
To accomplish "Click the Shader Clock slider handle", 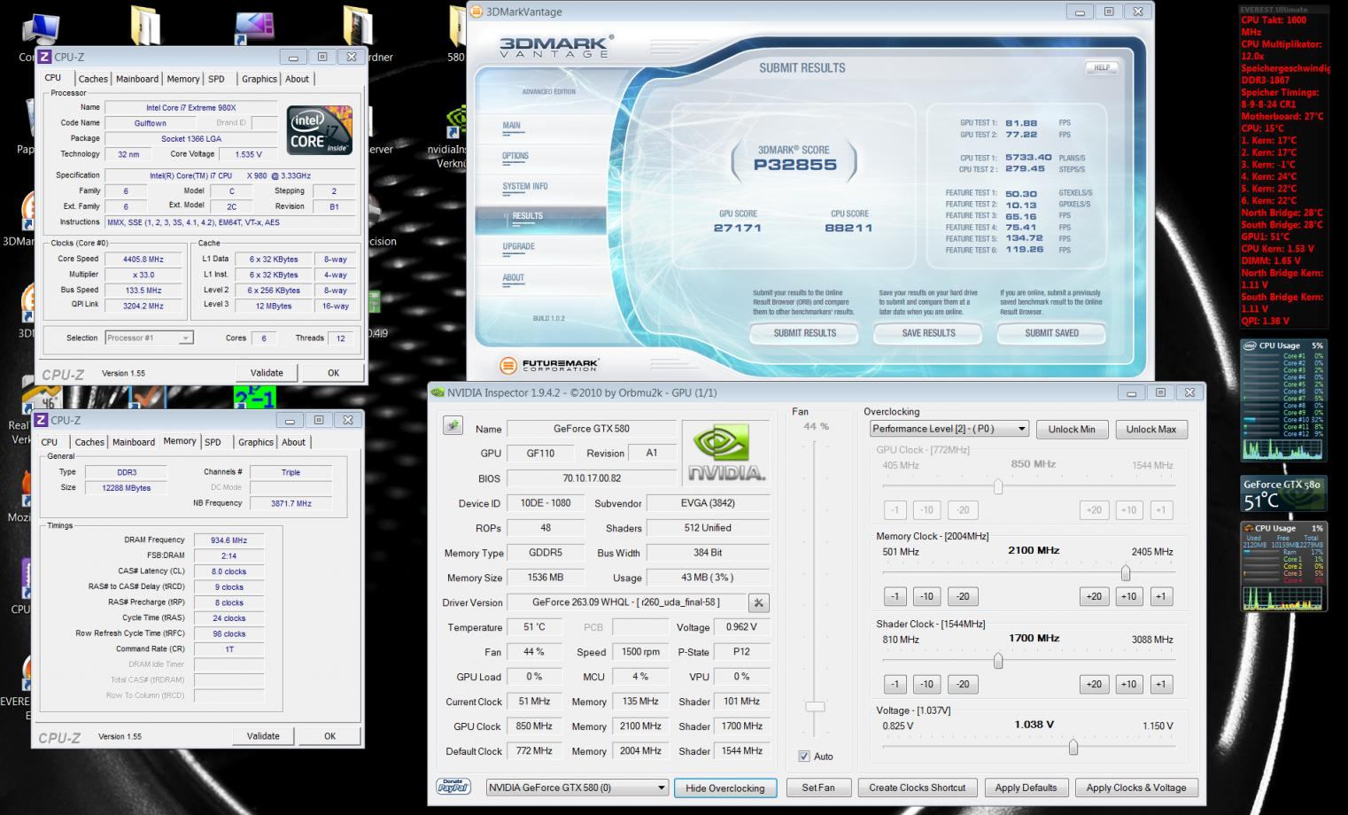I will tap(998, 661).
